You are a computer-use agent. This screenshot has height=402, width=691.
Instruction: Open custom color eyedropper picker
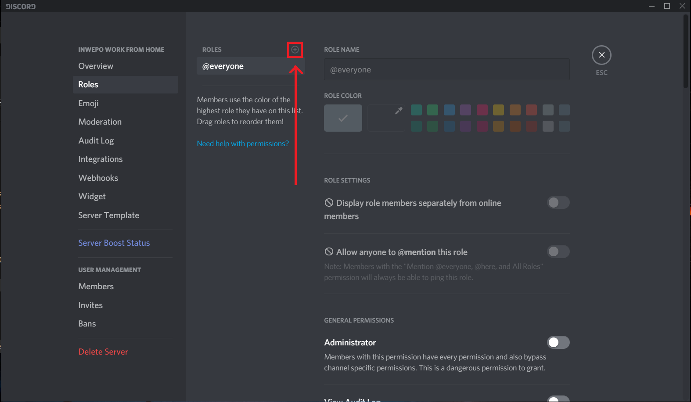386,118
